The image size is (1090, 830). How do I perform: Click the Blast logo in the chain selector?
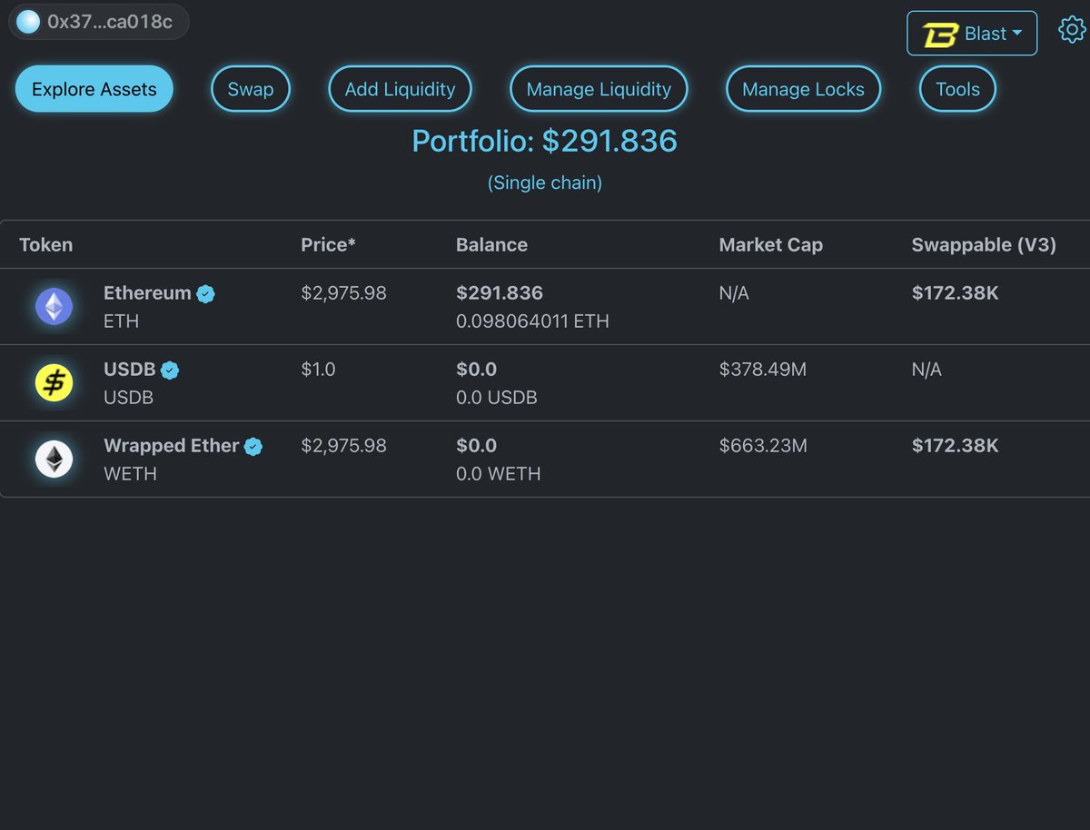pyautogui.click(x=940, y=35)
